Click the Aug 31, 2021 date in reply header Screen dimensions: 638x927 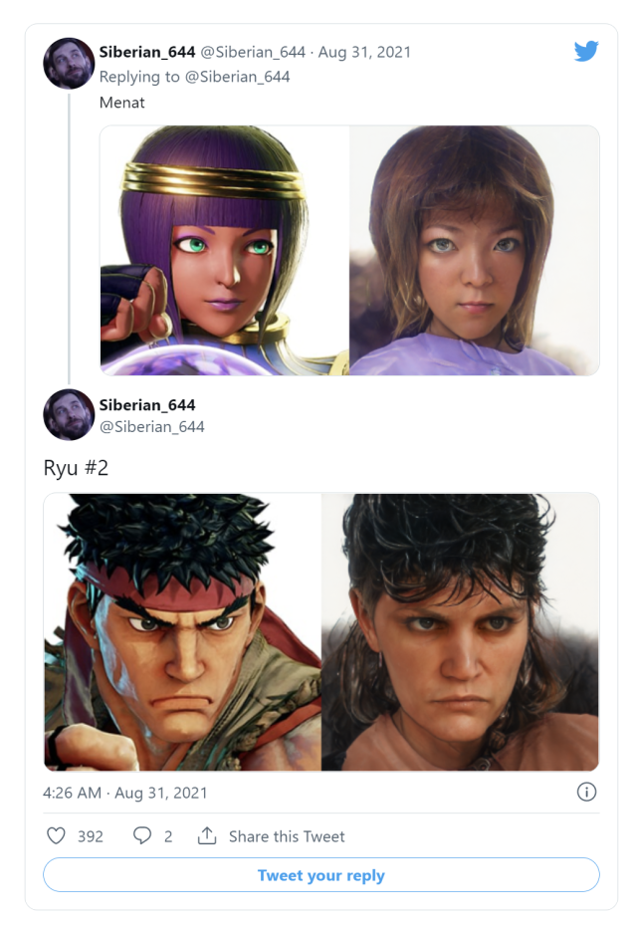(364, 52)
